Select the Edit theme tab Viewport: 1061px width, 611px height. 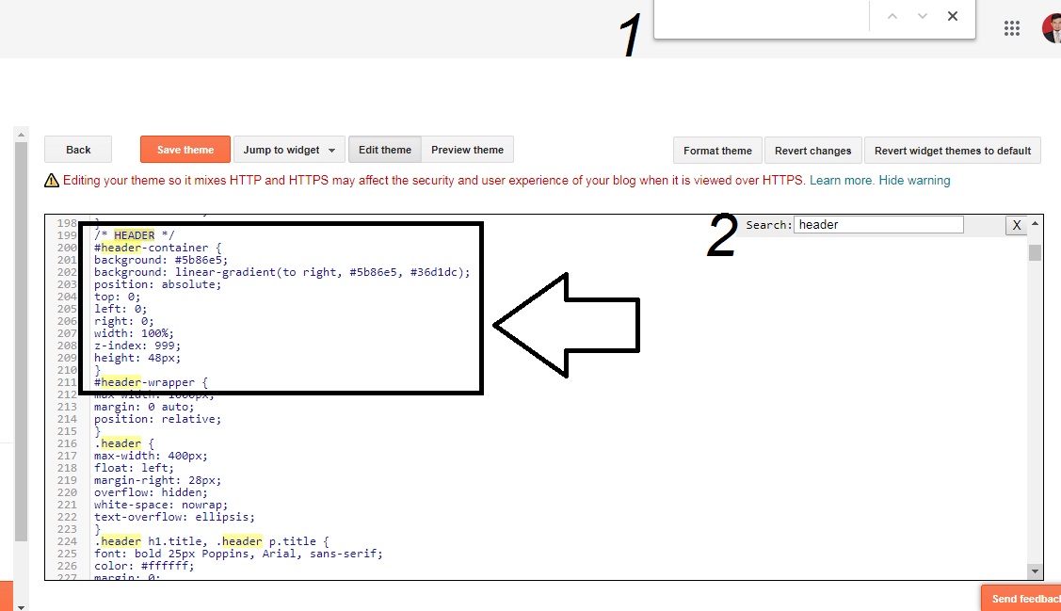pyautogui.click(x=384, y=149)
